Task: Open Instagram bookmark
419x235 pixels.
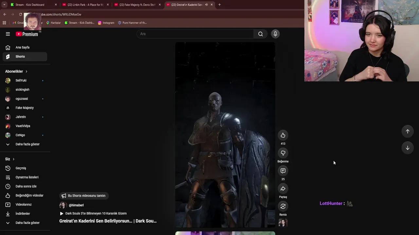Action: (106, 23)
